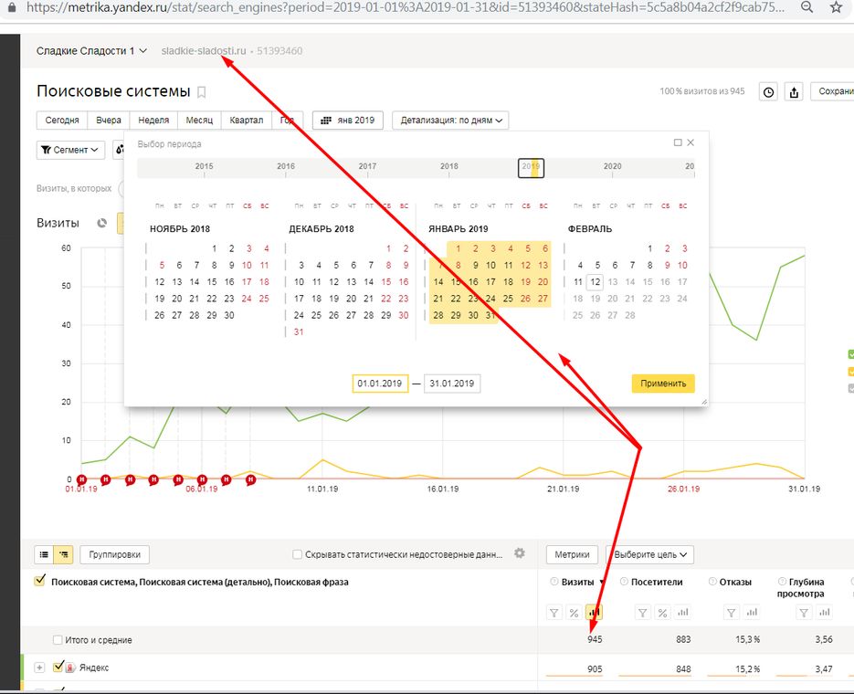The width and height of the screenshot is (854, 694).
Task: Jump to 2016 on the year timeline
Action: click(x=286, y=166)
